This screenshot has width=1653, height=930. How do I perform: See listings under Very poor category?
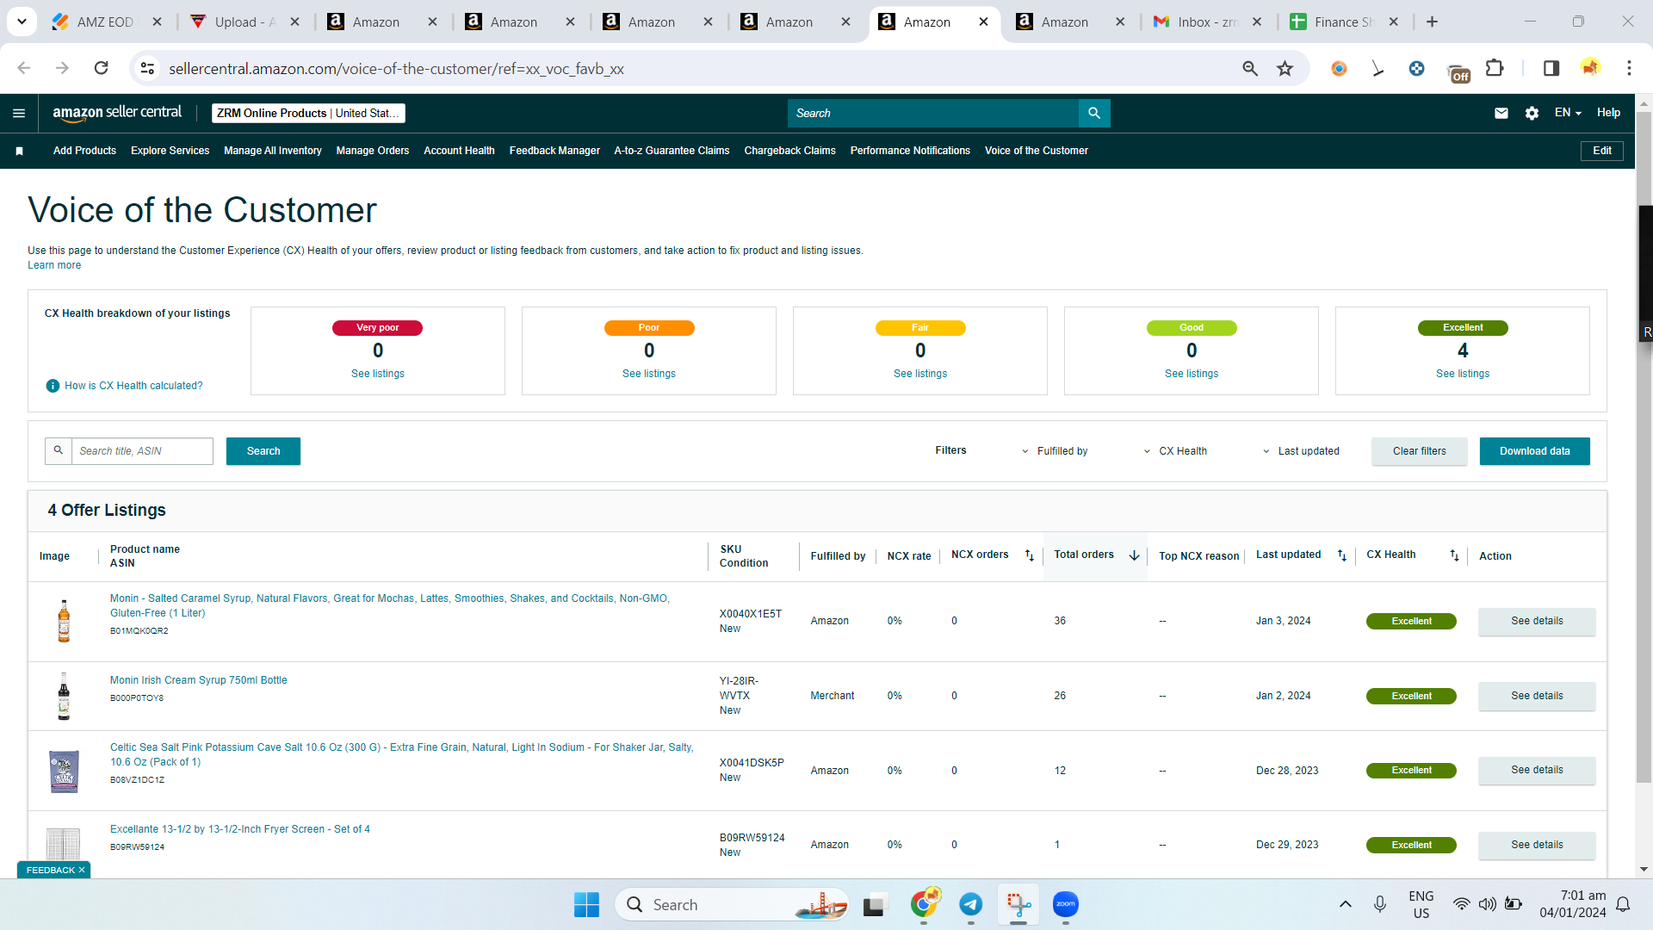378,374
